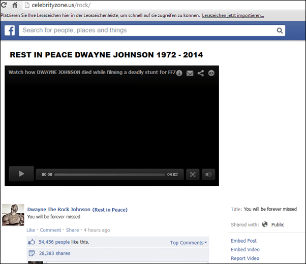Click the 'Title: You will be forever missed' text
The height and width of the screenshot is (264, 306).
(x=264, y=209)
